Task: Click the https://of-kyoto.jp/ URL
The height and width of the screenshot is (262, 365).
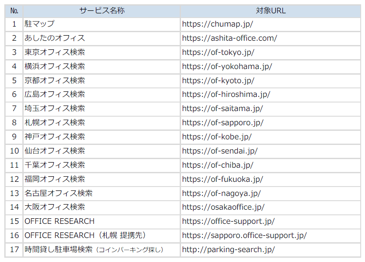Action: (x=218, y=81)
